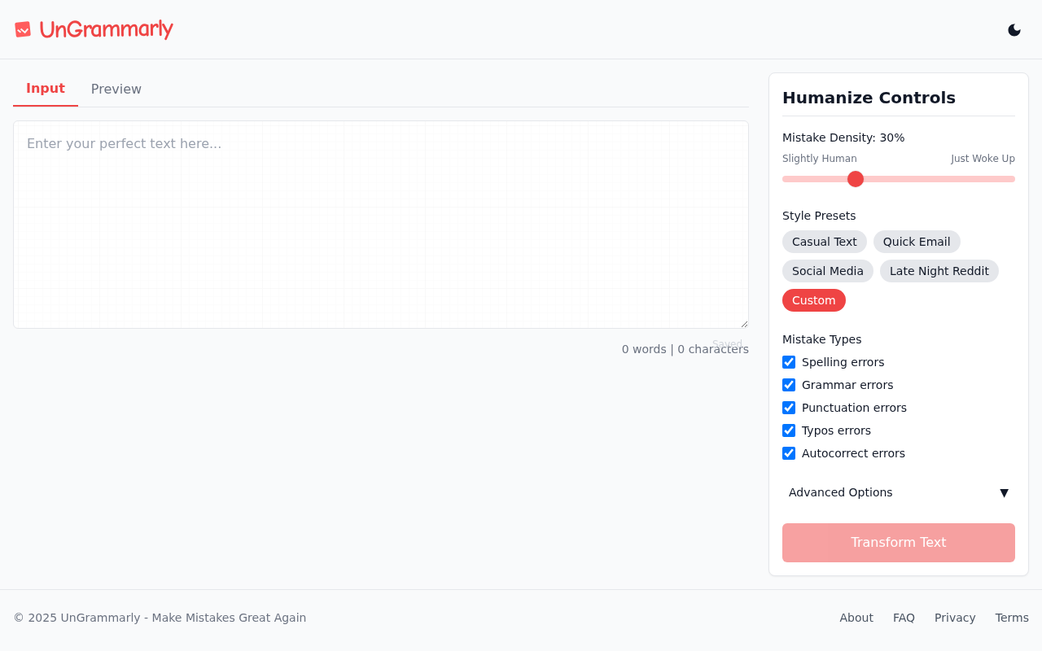Toggle dark mode with the moon icon
1042x651 pixels.
pos(1014,29)
